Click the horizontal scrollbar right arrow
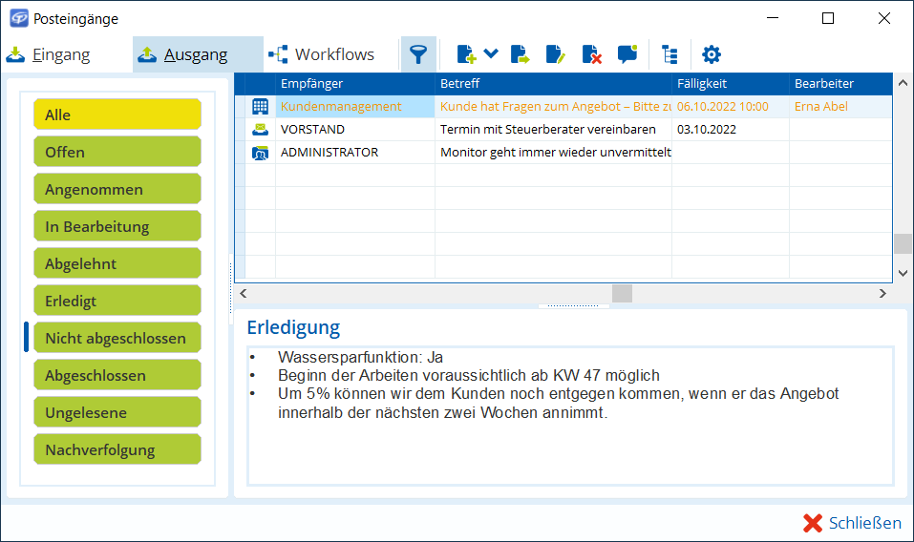Screen dimensions: 914x542 point(882,293)
